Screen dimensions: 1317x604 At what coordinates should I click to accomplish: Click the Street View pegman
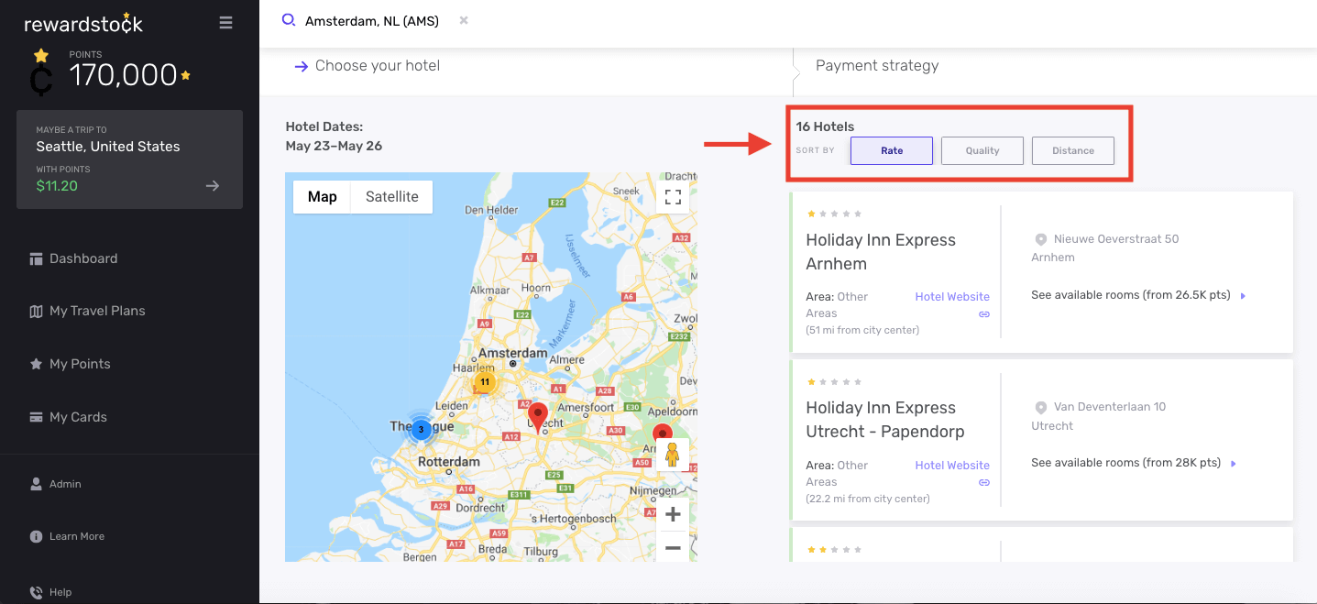click(673, 455)
